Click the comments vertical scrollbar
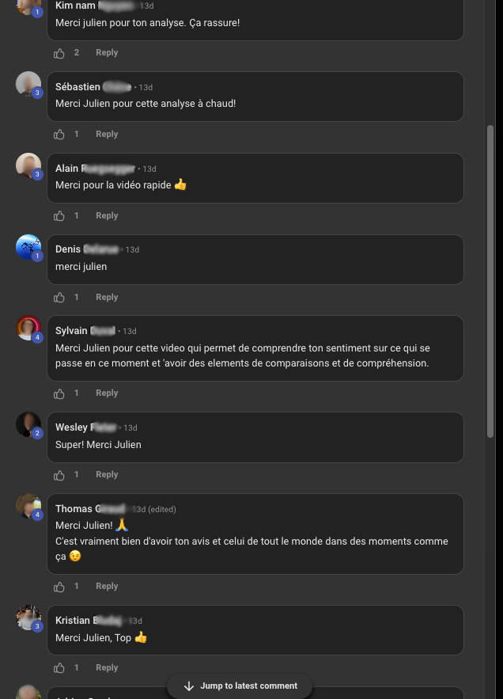 (490, 277)
